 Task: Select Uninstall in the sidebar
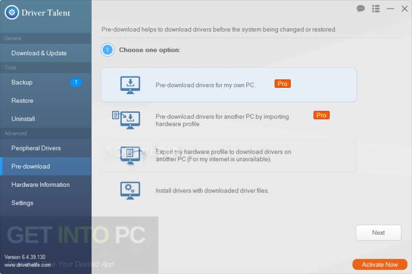click(x=46, y=119)
